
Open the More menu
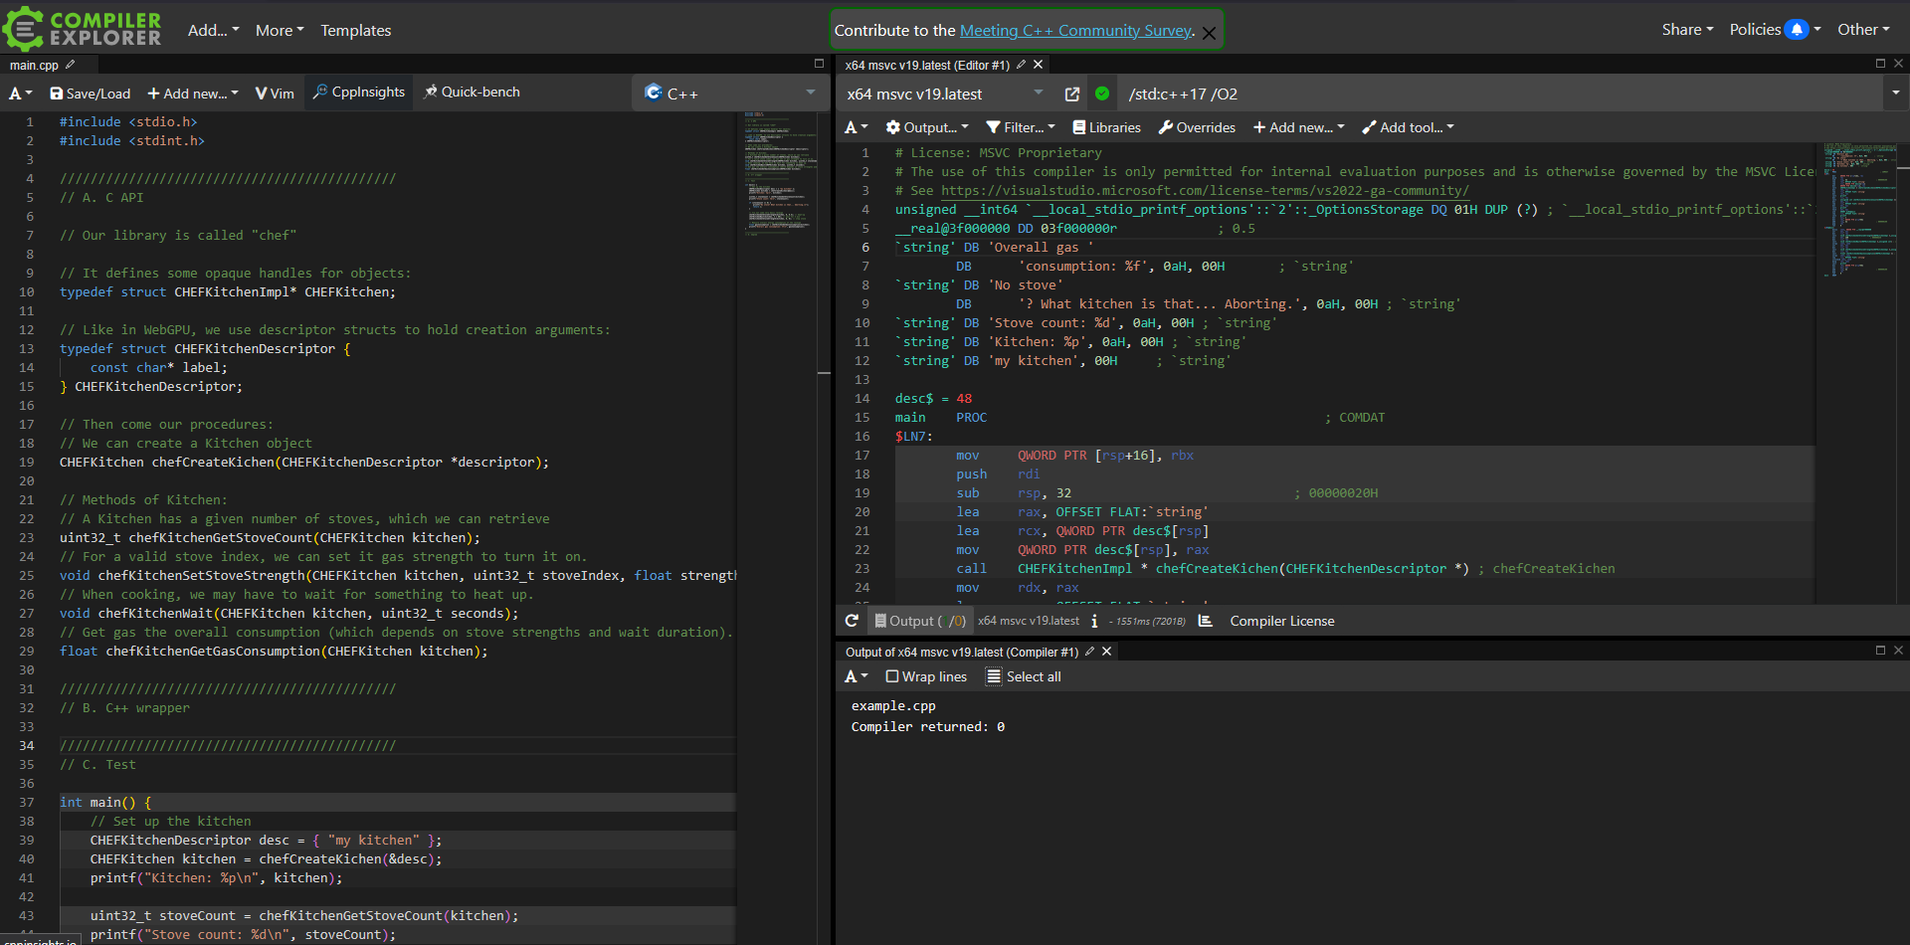pyautogui.click(x=280, y=30)
